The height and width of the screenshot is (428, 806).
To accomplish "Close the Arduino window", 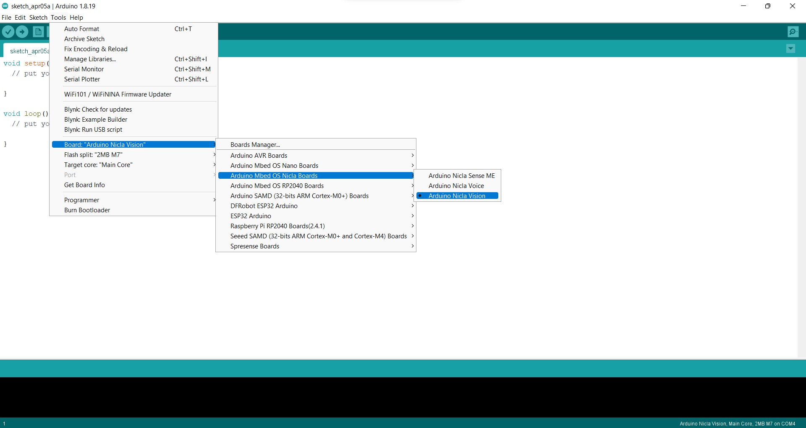I will 793,6.
